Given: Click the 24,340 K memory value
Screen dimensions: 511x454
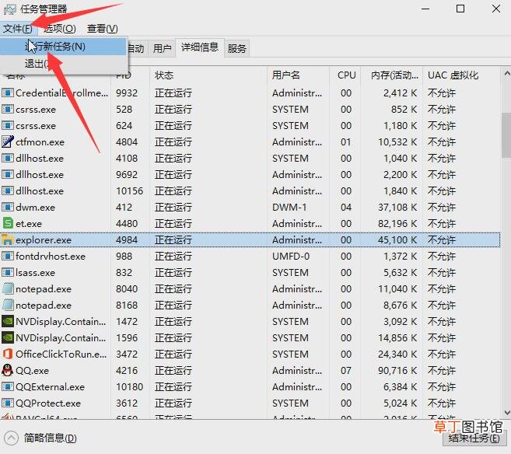Looking at the screenshot, I should [397, 354].
